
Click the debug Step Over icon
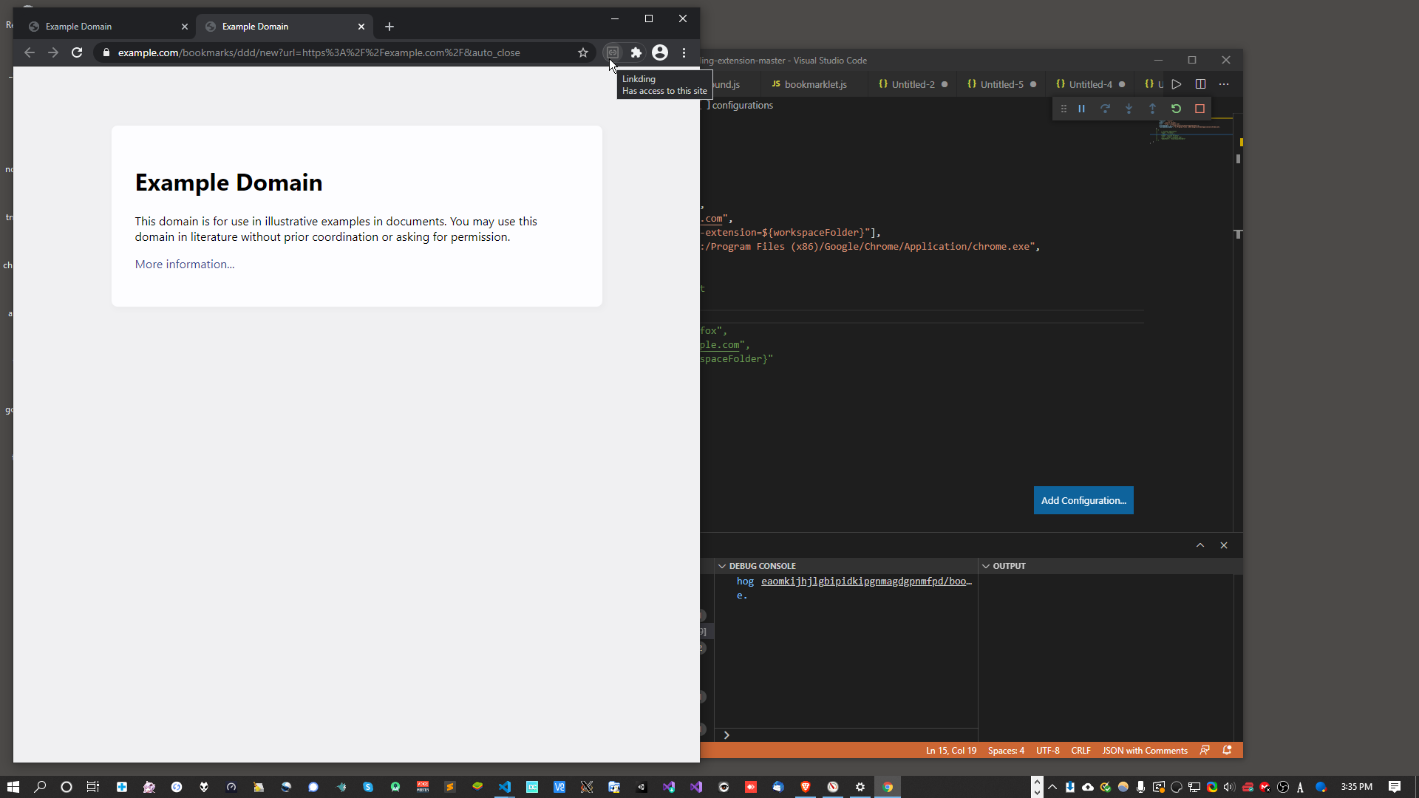pos(1105,109)
